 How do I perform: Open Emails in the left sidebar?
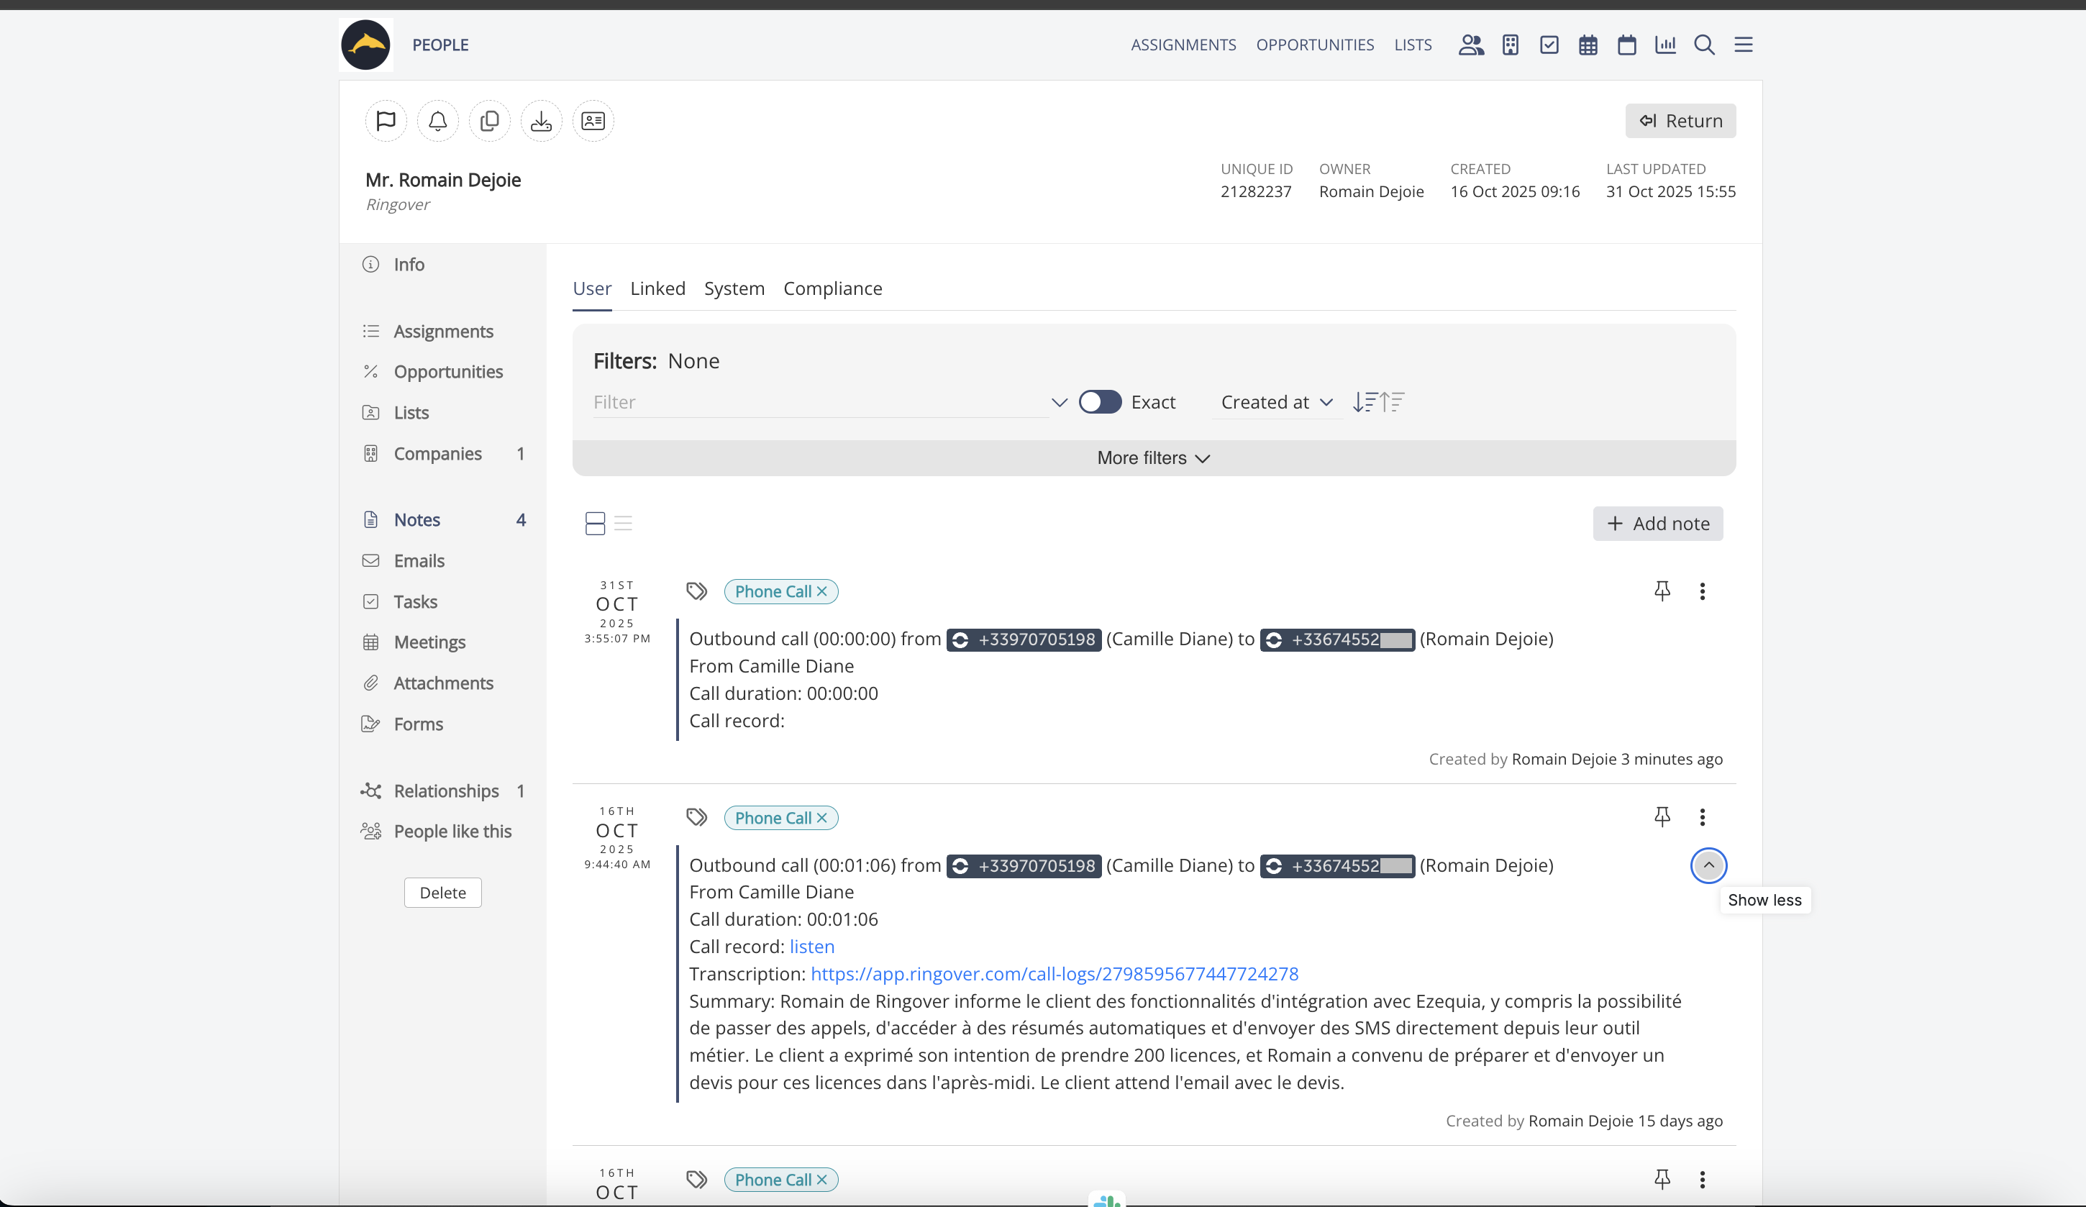click(419, 560)
